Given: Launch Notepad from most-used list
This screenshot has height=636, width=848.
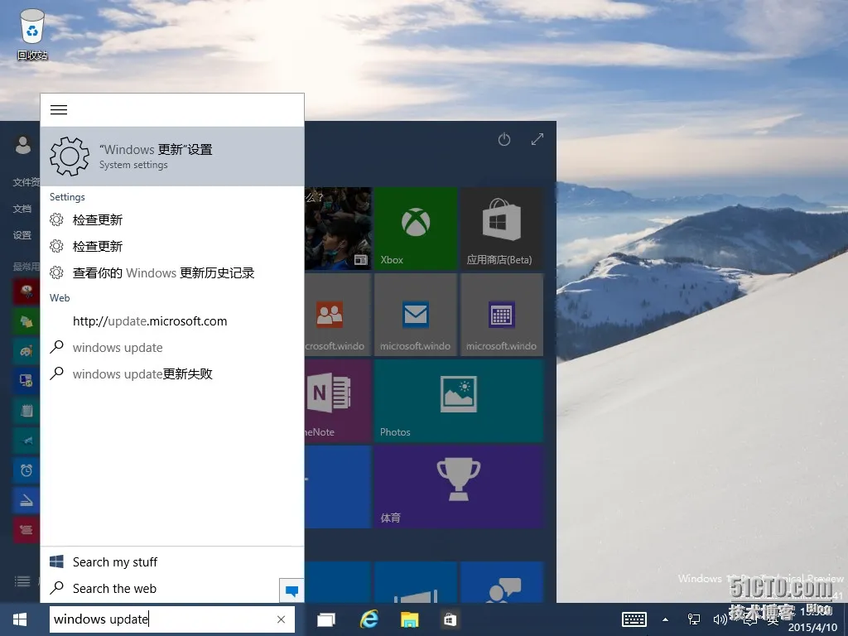Looking at the screenshot, I should click(x=26, y=411).
